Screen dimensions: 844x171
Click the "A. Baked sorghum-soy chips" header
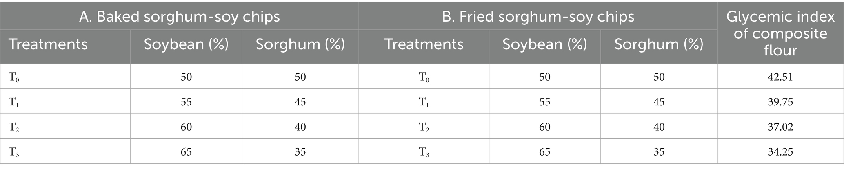[179, 17]
